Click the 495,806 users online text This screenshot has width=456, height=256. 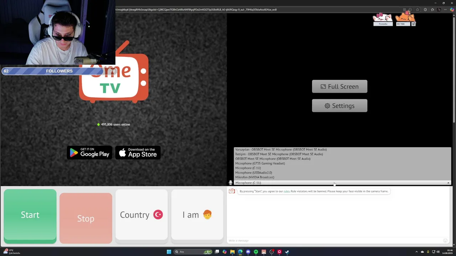tap(115, 124)
